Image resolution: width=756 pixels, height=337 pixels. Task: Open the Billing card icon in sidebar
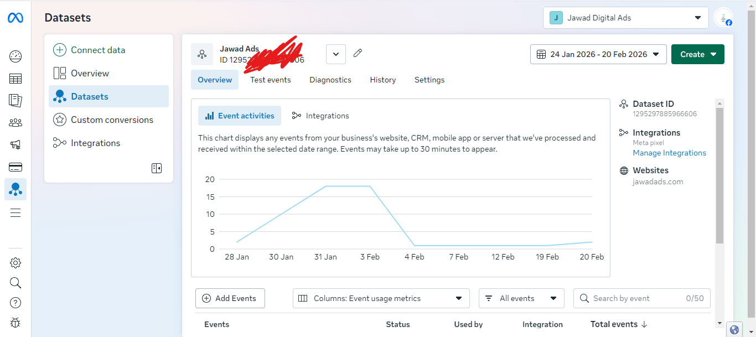pyautogui.click(x=15, y=167)
